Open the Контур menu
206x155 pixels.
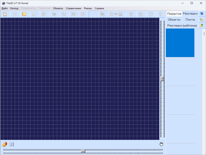point(14,8)
